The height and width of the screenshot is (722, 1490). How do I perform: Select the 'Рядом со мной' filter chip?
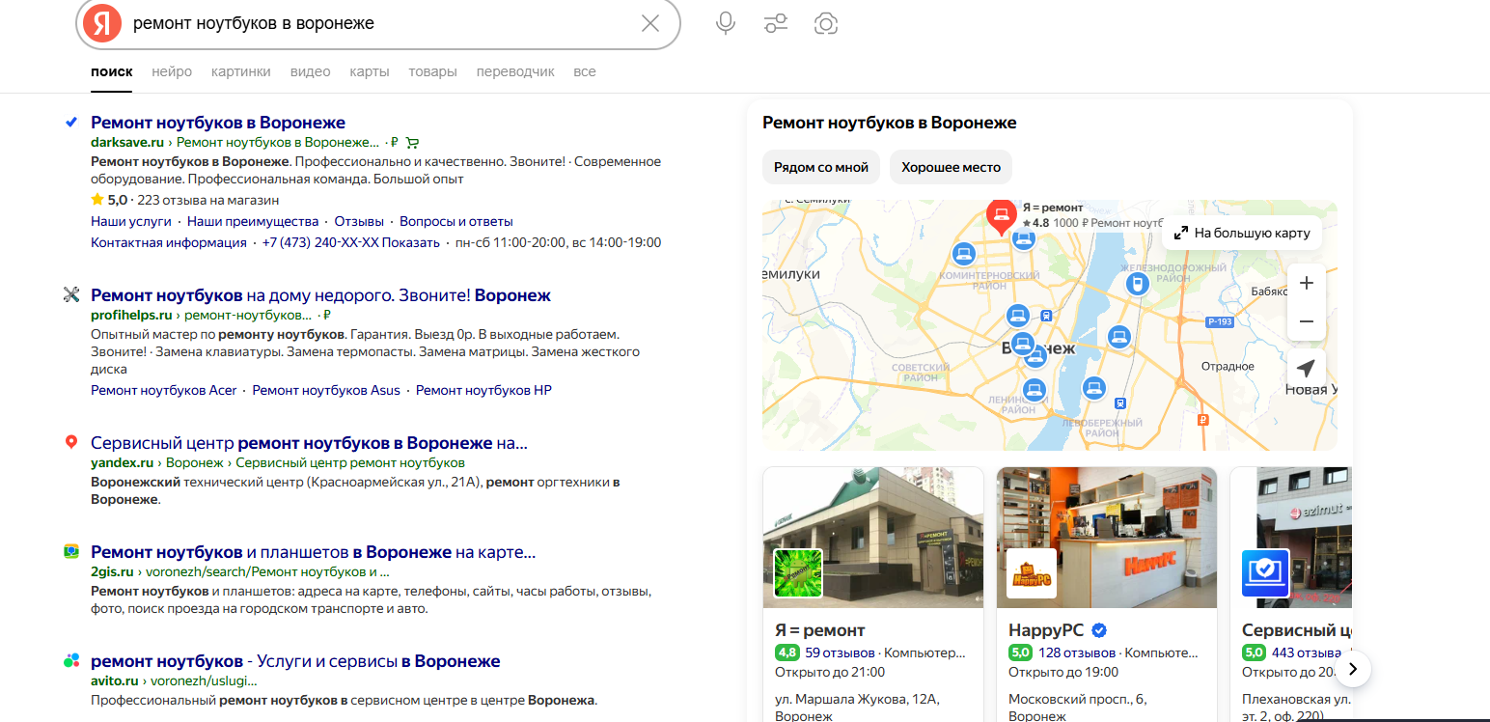click(821, 167)
